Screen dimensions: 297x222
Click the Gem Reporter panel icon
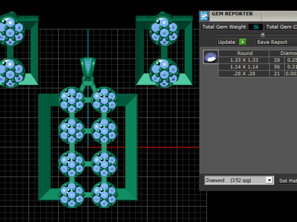point(204,16)
